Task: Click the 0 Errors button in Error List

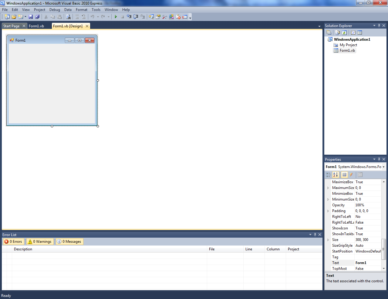Action: coord(13,241)
